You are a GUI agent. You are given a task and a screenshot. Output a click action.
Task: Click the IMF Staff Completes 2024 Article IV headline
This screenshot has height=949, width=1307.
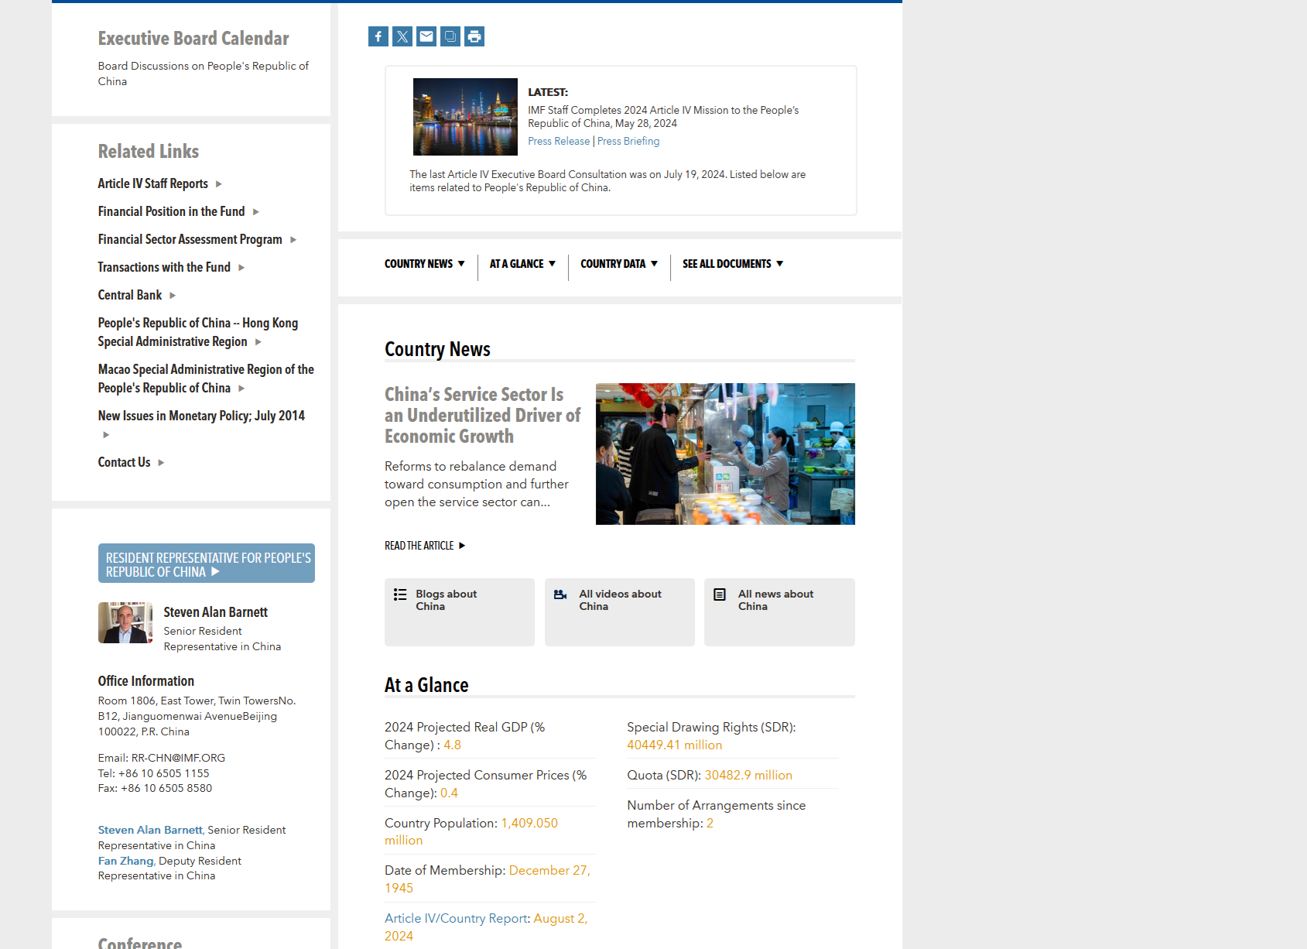[x=663, y=117]
